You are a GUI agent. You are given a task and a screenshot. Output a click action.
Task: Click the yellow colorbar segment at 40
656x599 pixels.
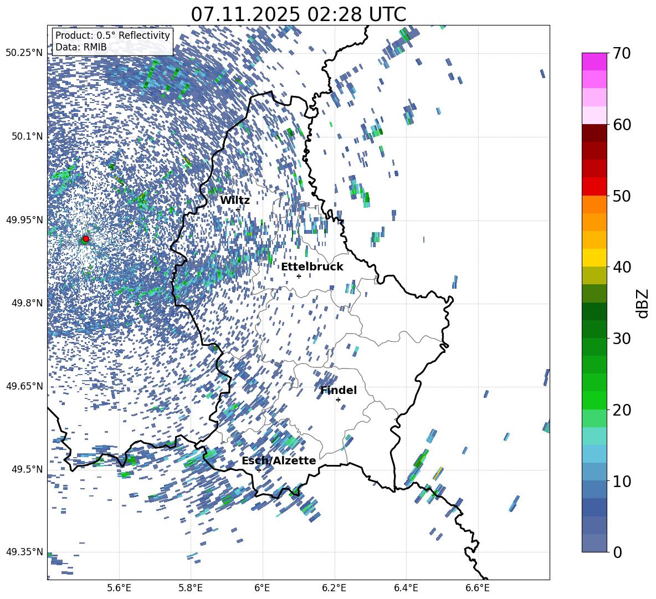pyautogui.click(x=594, y=258)
